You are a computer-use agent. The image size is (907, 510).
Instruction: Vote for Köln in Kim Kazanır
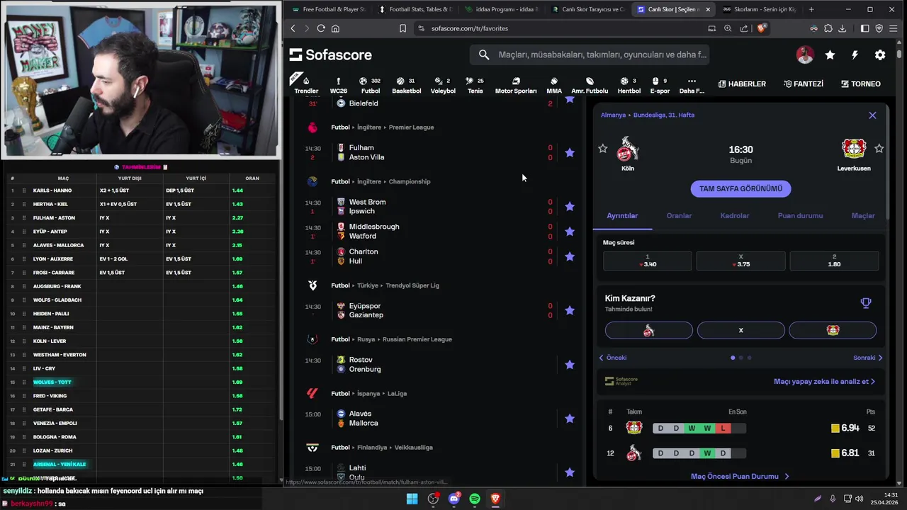(648, 330)
